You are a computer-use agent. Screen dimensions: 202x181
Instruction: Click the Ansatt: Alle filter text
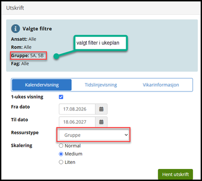pos(24,39)
